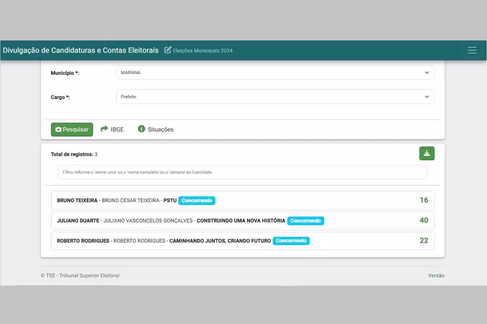The image size is (487, 324).
Task: Click the page title Divulgação de Candidaturas
Action: (x=81, y=50)
